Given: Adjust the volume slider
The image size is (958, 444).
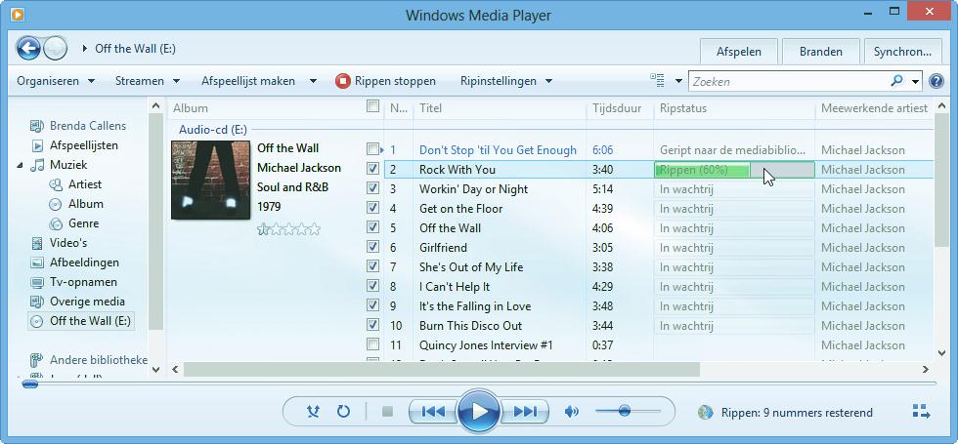Looking at the screenshot, I should coord(628,411).
